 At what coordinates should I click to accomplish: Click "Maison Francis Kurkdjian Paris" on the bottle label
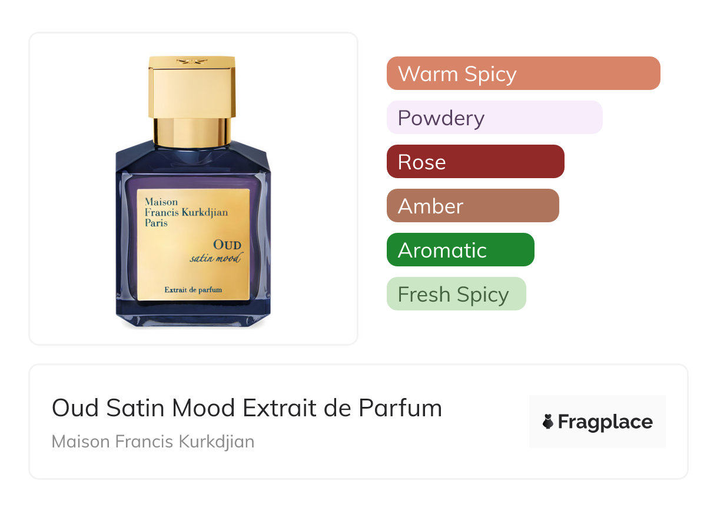point(186,213)
